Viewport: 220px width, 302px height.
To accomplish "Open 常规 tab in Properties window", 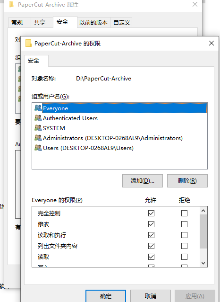I will (x=20, y=23).
